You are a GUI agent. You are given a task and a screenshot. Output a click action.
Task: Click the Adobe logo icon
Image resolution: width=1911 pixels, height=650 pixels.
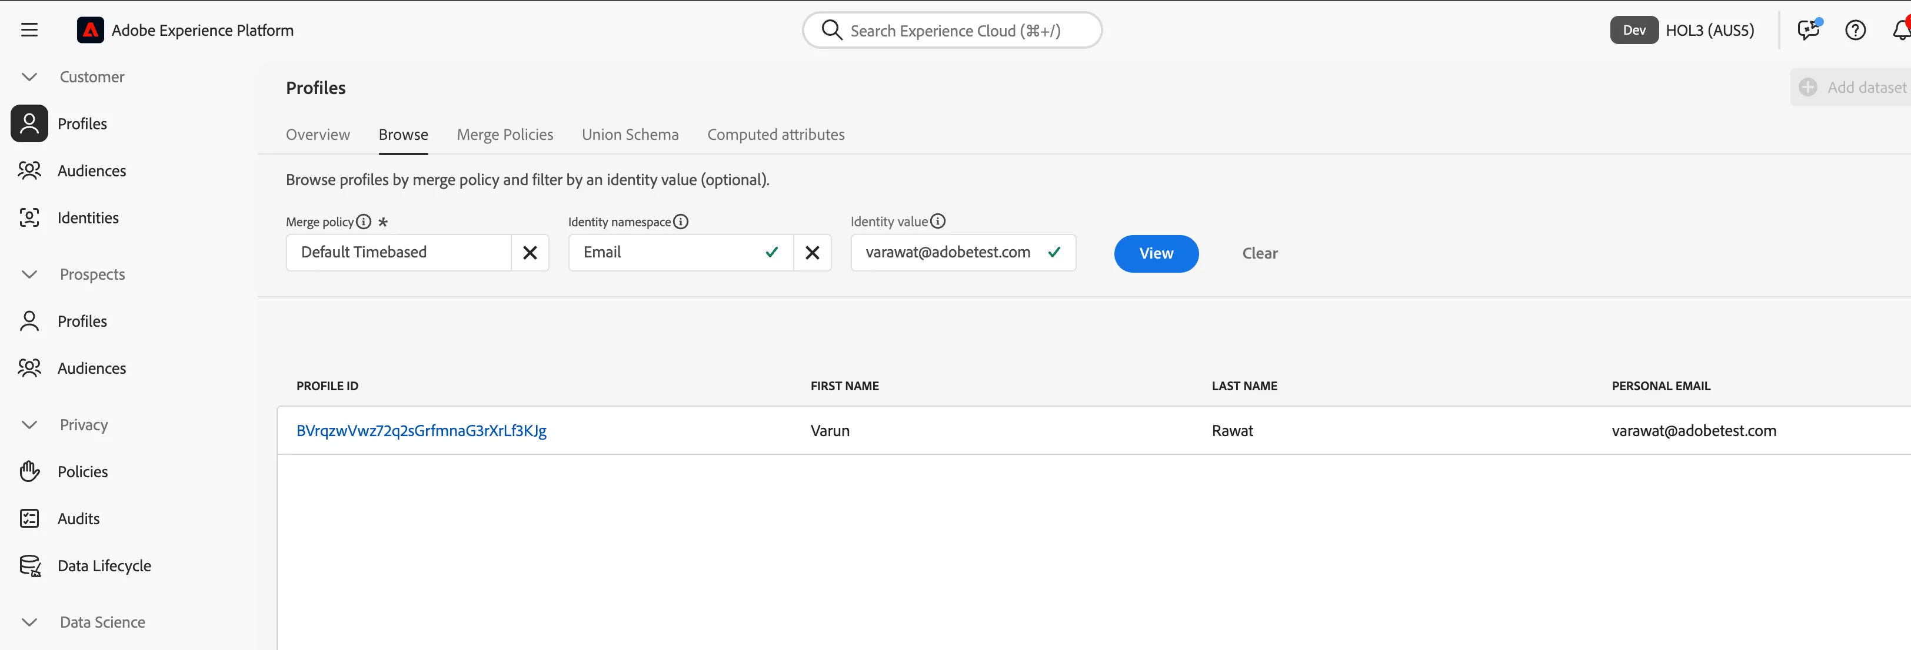91,29
